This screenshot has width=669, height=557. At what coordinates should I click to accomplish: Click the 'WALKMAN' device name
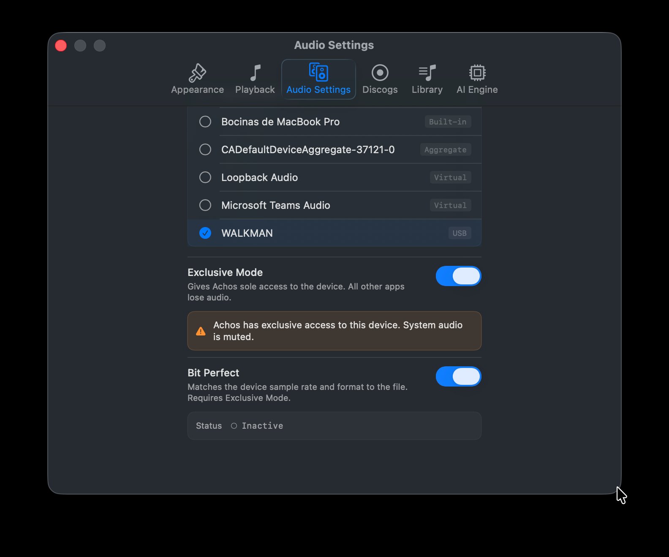(247, 233)
